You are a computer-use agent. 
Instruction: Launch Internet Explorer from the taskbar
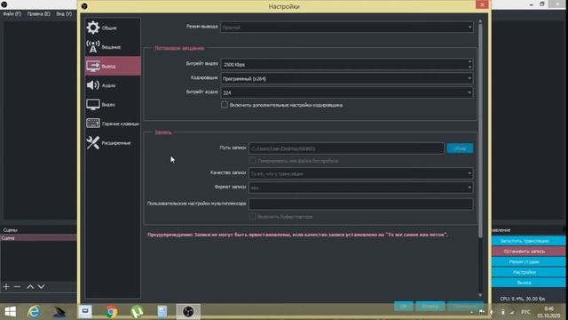[34, 311]
